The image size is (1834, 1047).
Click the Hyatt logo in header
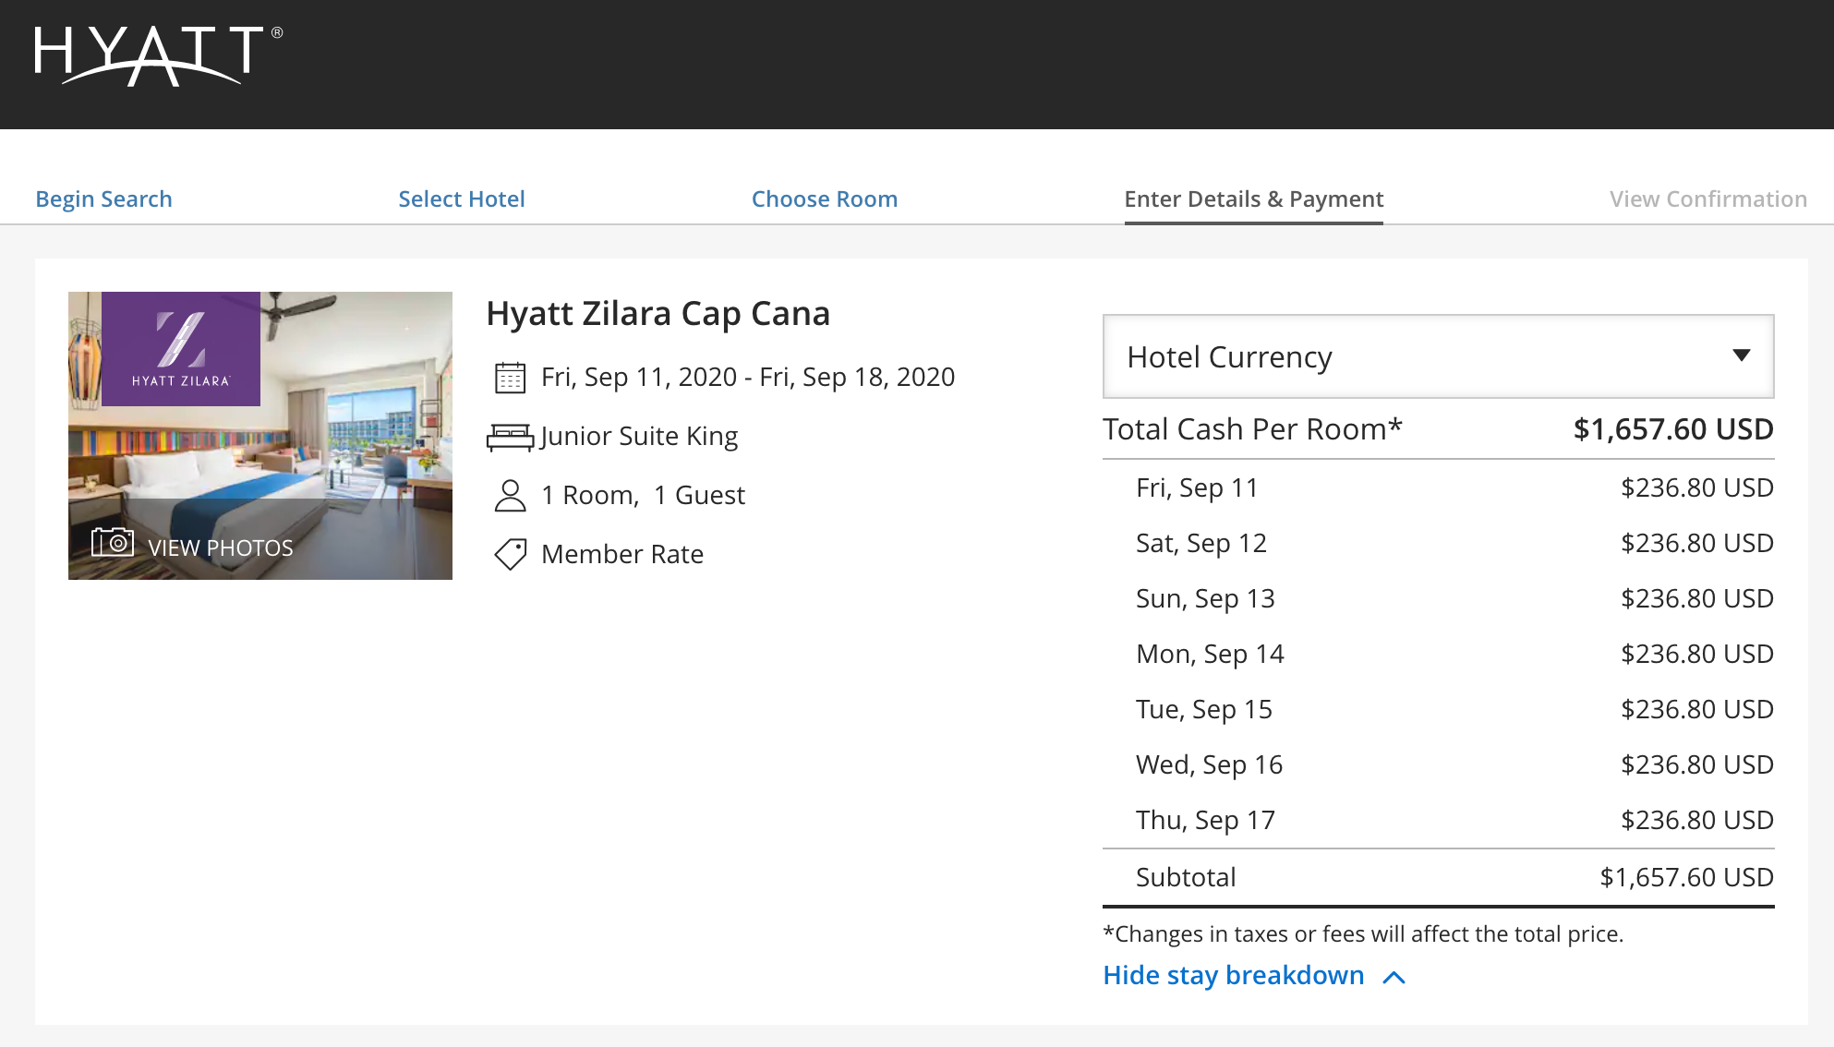(x=158, y=55)
